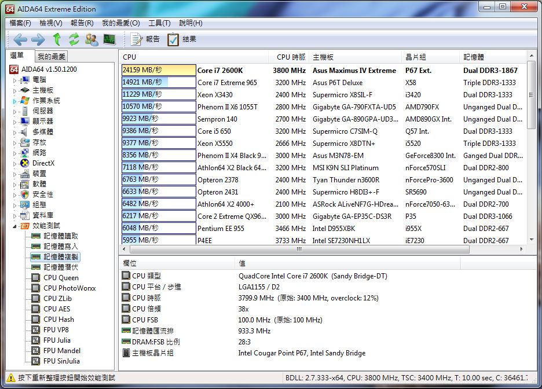The image size is (542, 389).
Task: Click the Forward arrow toolbar icon
Action: 38,39
